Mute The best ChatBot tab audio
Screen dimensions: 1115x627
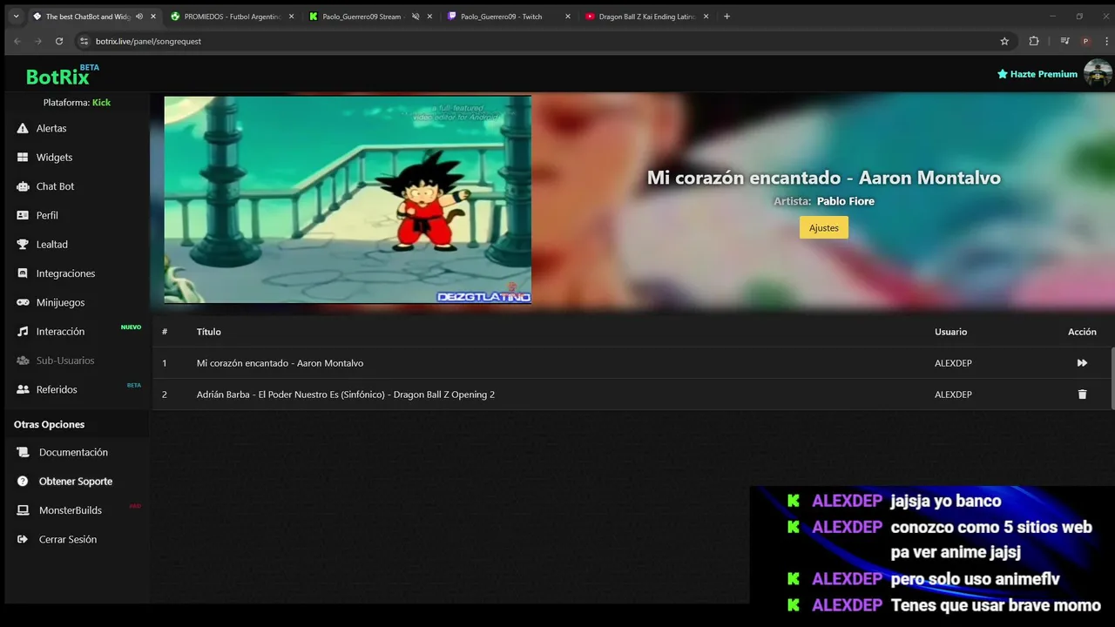(139, 17)
